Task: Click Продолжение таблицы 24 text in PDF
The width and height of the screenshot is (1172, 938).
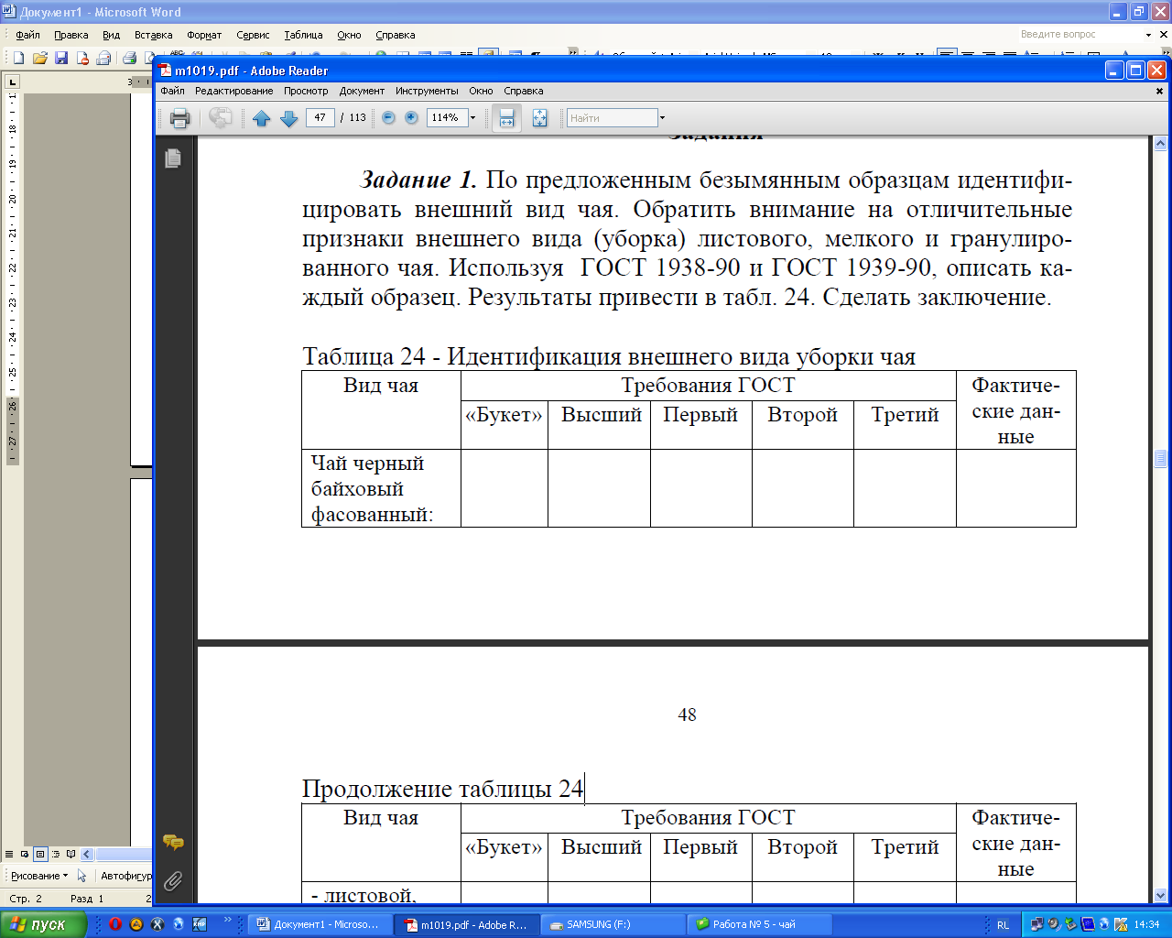Action: [442, 789]
